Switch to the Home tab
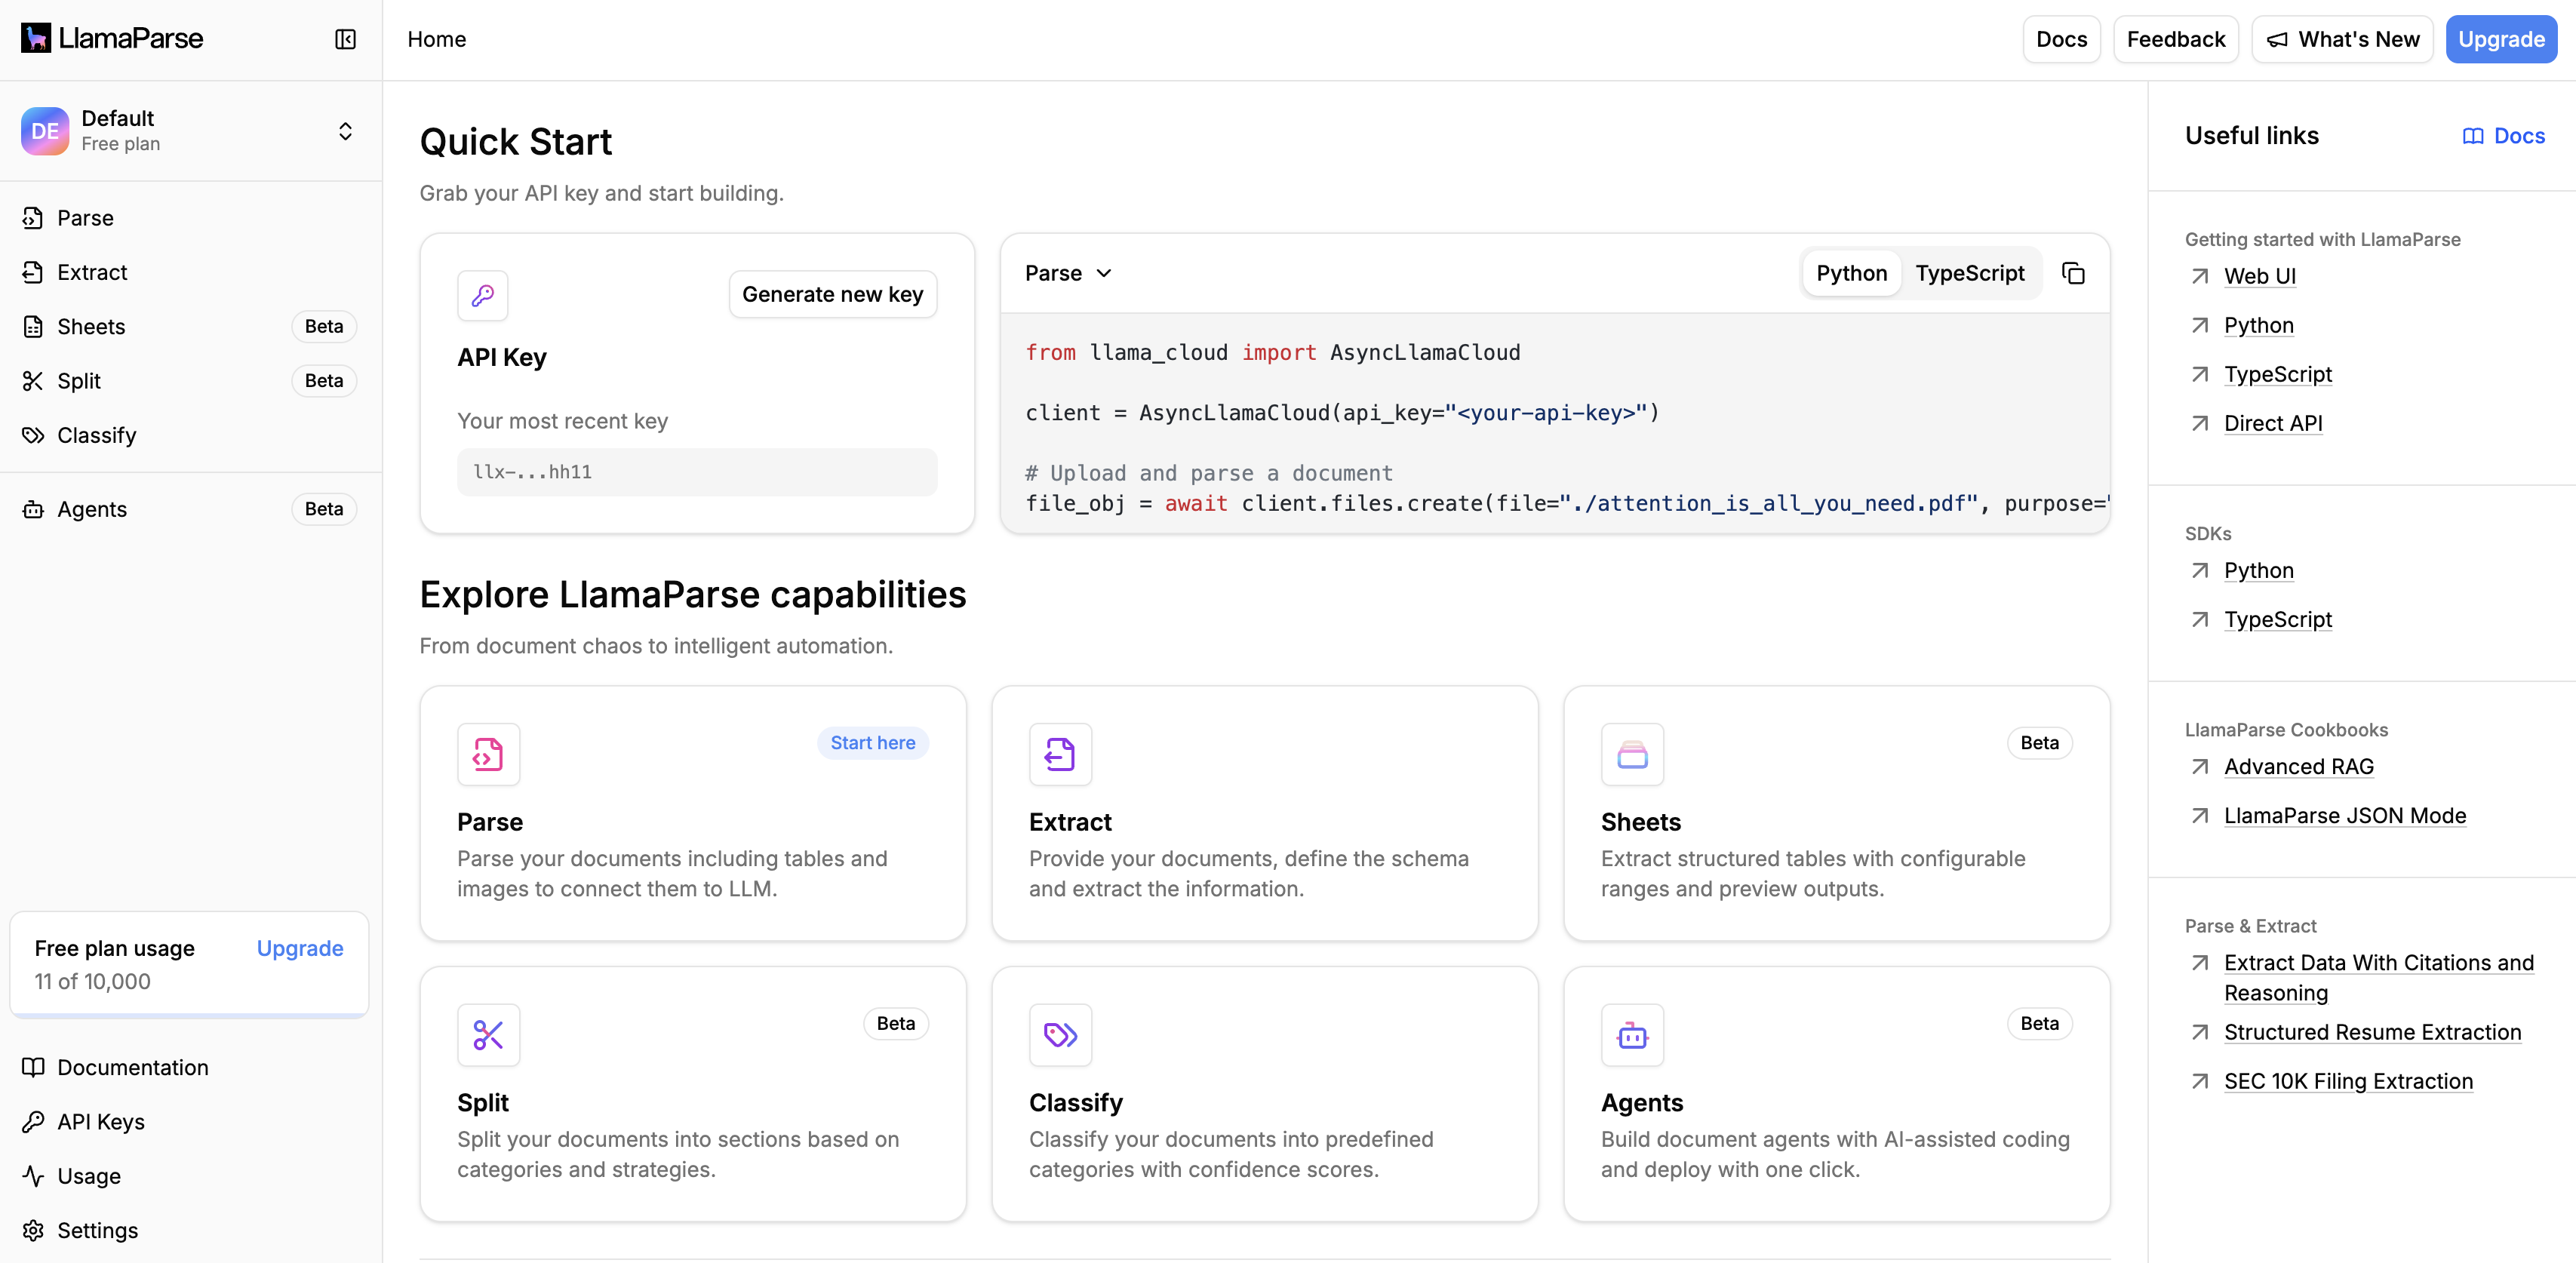 coord(437,39)
